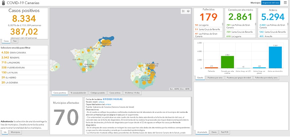Open the Capacidad asistencial enlace link
Image resolution: width=290 pixels, height=137 pixels.
(108, 105)
